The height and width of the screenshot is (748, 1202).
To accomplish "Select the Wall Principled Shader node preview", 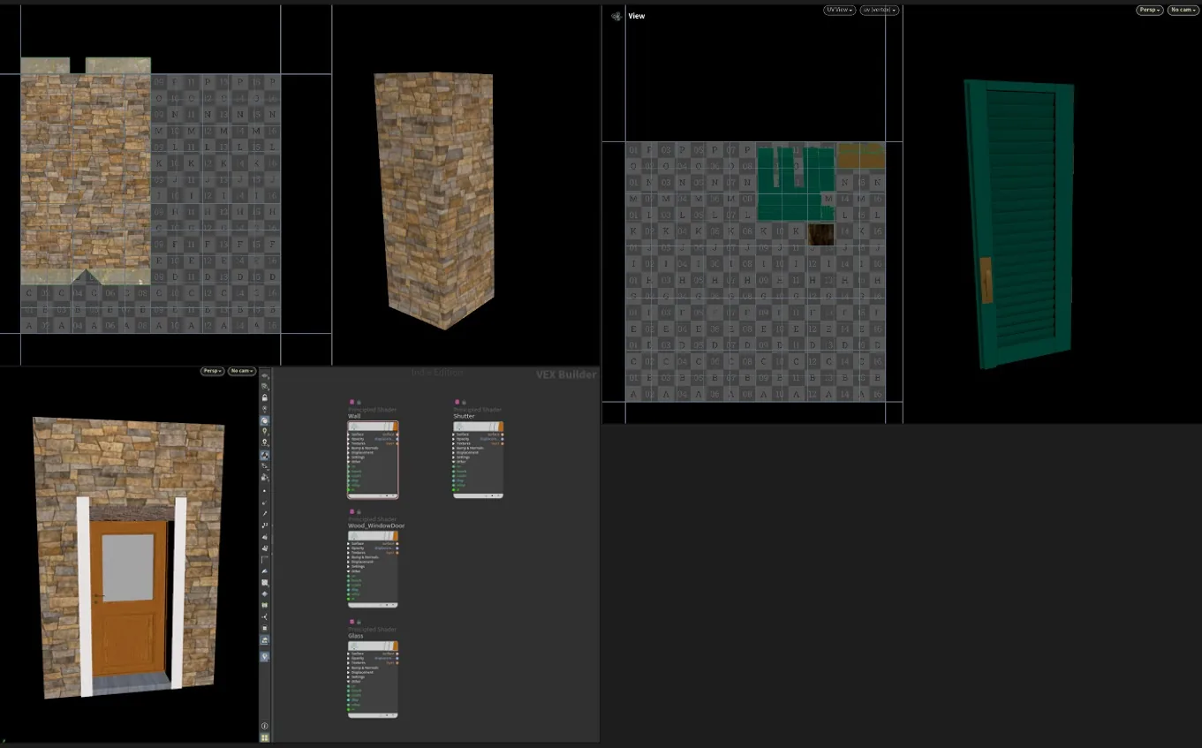I will pyautogui.click(x=371, y=427).
